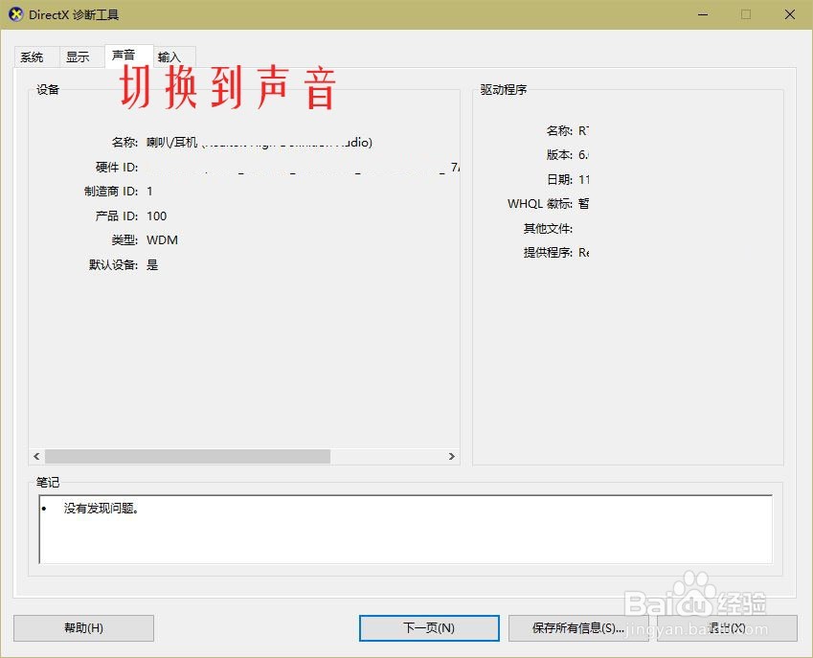This screenshot has height=658, width=813.
Task: Advance to the next page with 下一页(N)
Action: point(428,628)
